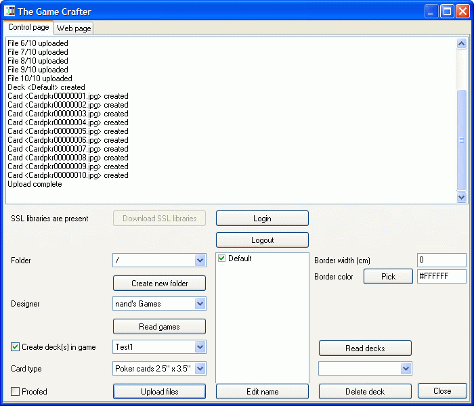Click the Read games button

(159, 327)
